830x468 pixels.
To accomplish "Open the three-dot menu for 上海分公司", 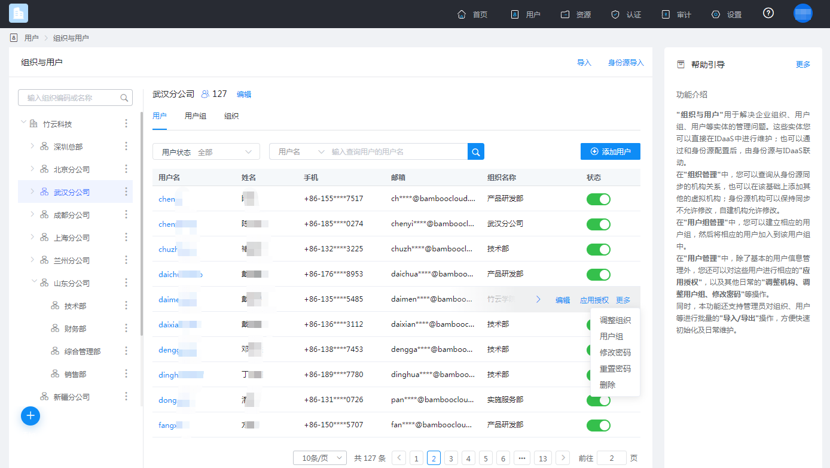I will 126,238.
